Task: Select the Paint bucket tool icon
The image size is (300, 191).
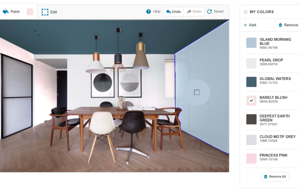Action: pyautogui.click(x=6, y=12)
